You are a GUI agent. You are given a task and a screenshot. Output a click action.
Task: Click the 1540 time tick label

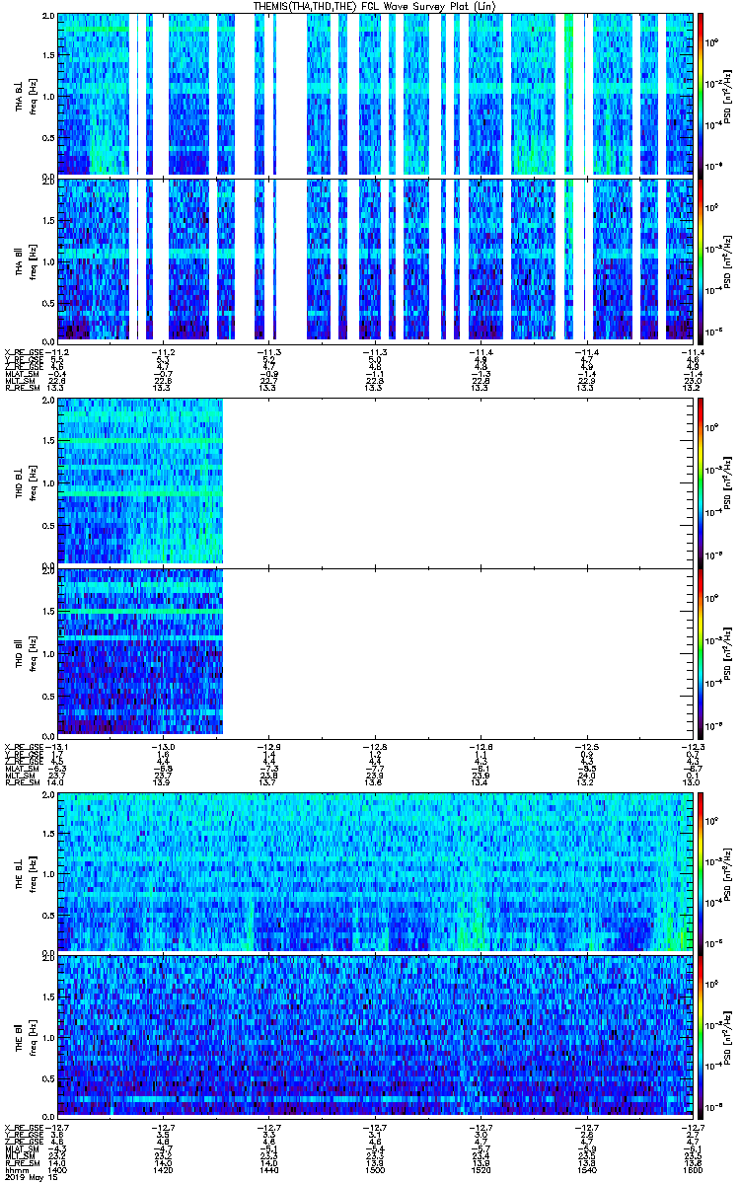click(x=588, y=1171)
